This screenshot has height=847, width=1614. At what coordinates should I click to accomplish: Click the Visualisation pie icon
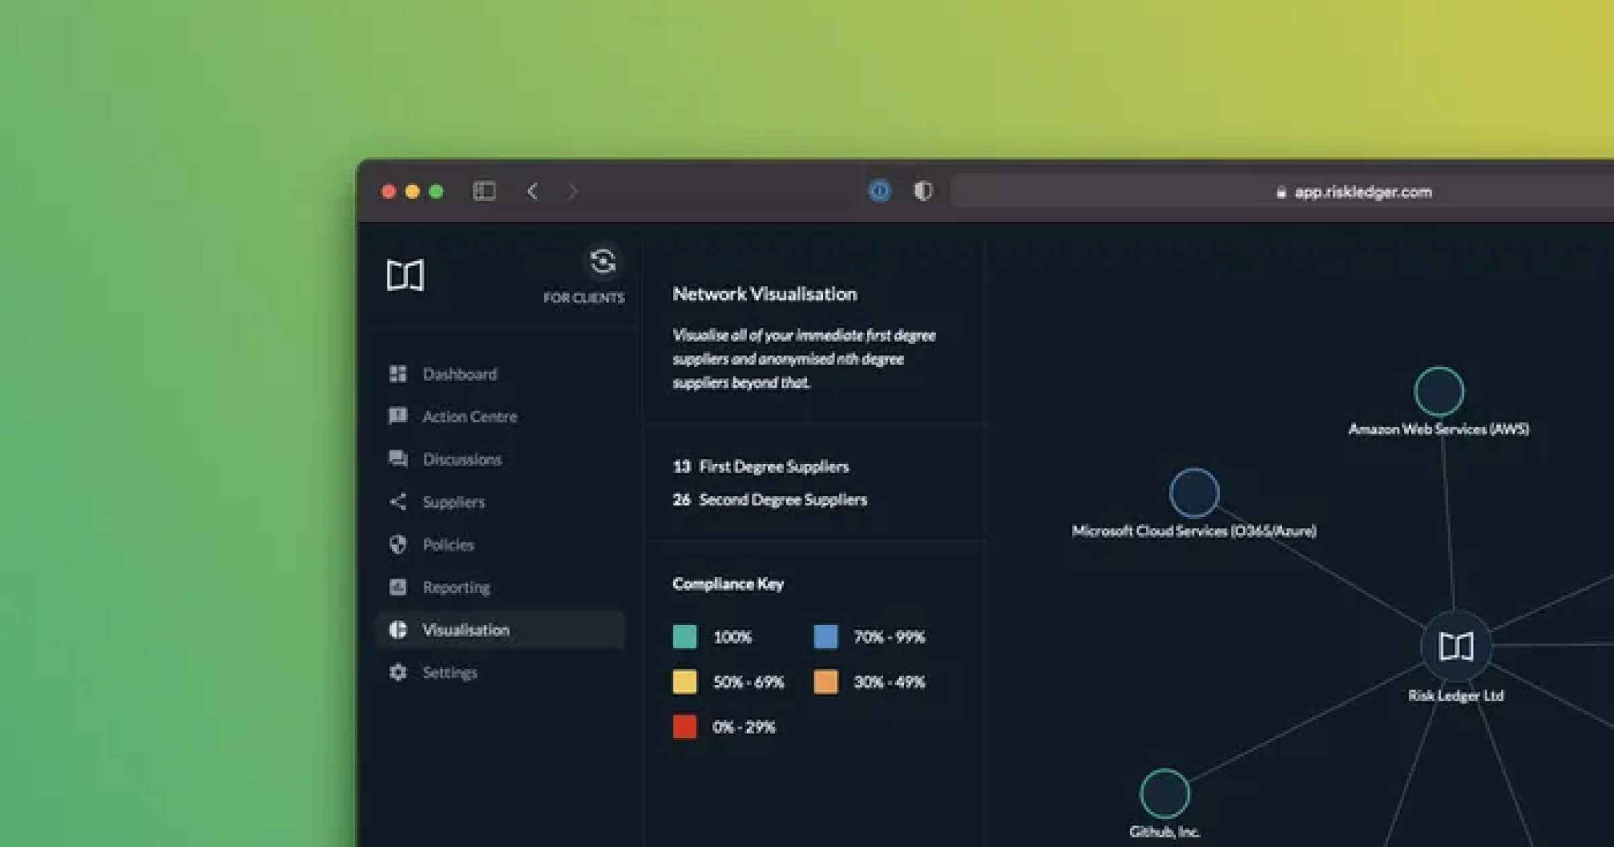point(398,630)
